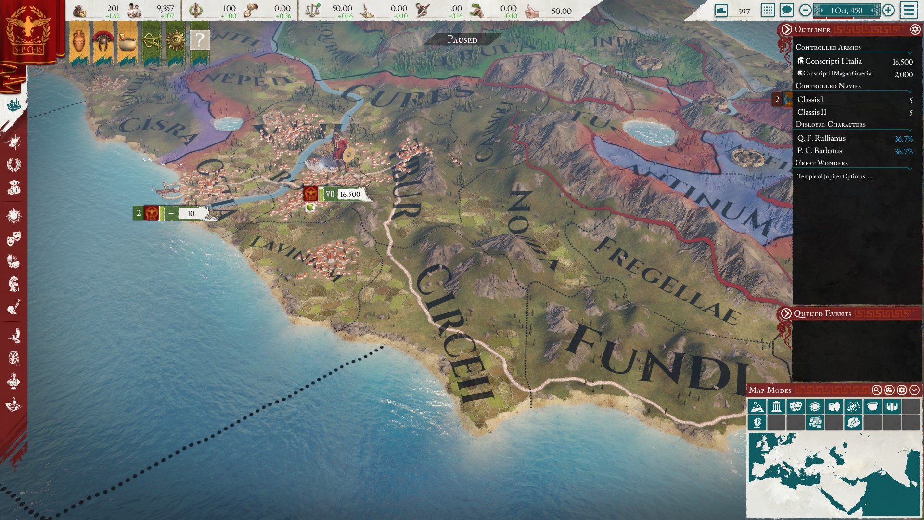Open the main hamburger menu
The height and width of the screenshot is (520, 924).
tap(909, 10)
